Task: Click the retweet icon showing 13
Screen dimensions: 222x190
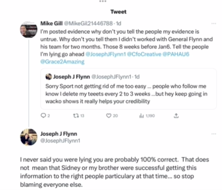Action: click(x=75, y=116)
